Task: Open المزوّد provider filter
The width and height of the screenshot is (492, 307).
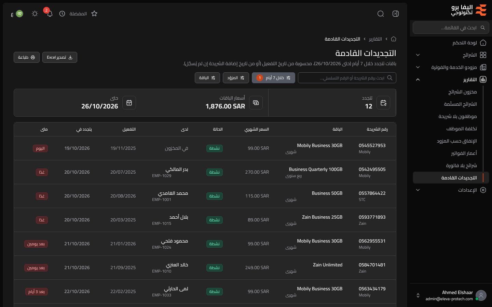Action: 236,78
